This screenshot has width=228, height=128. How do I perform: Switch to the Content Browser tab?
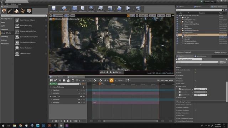(58, 77)
